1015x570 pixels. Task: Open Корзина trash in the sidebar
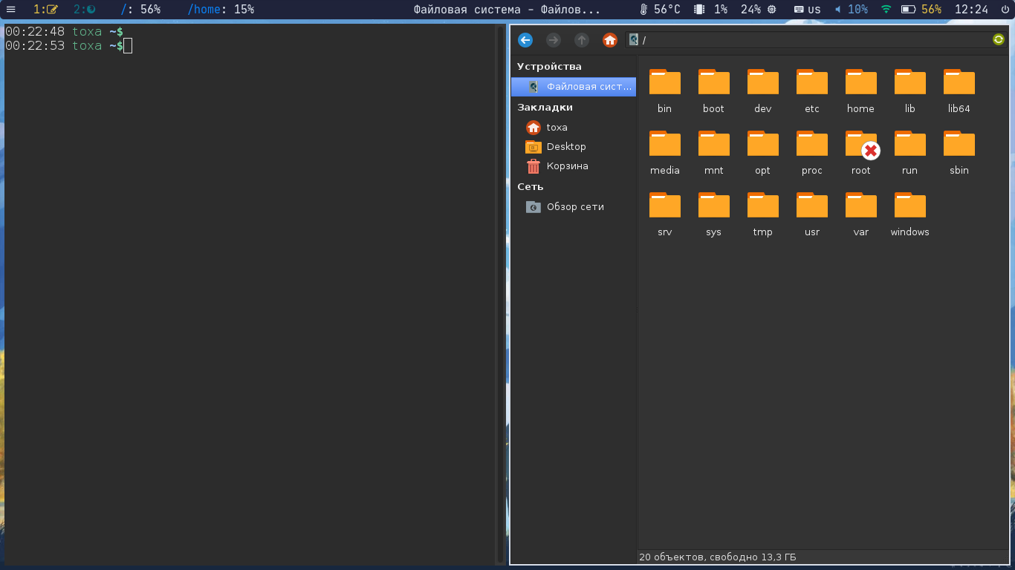[574, 166]
